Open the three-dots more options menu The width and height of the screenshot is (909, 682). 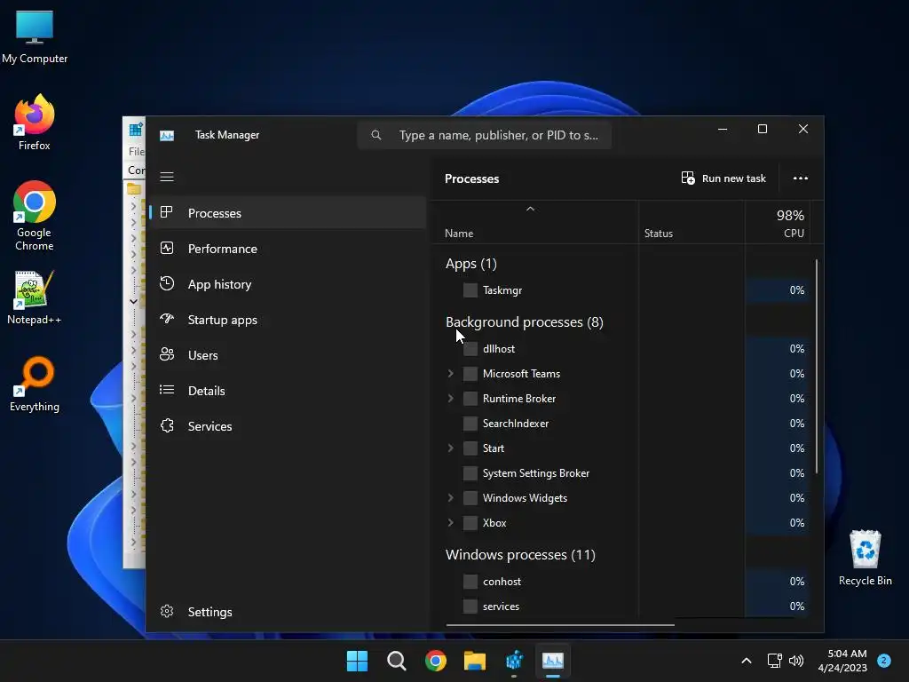(x=800, y=178)
